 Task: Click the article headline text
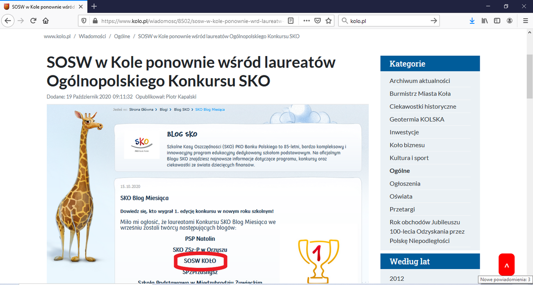pos(191,72)
